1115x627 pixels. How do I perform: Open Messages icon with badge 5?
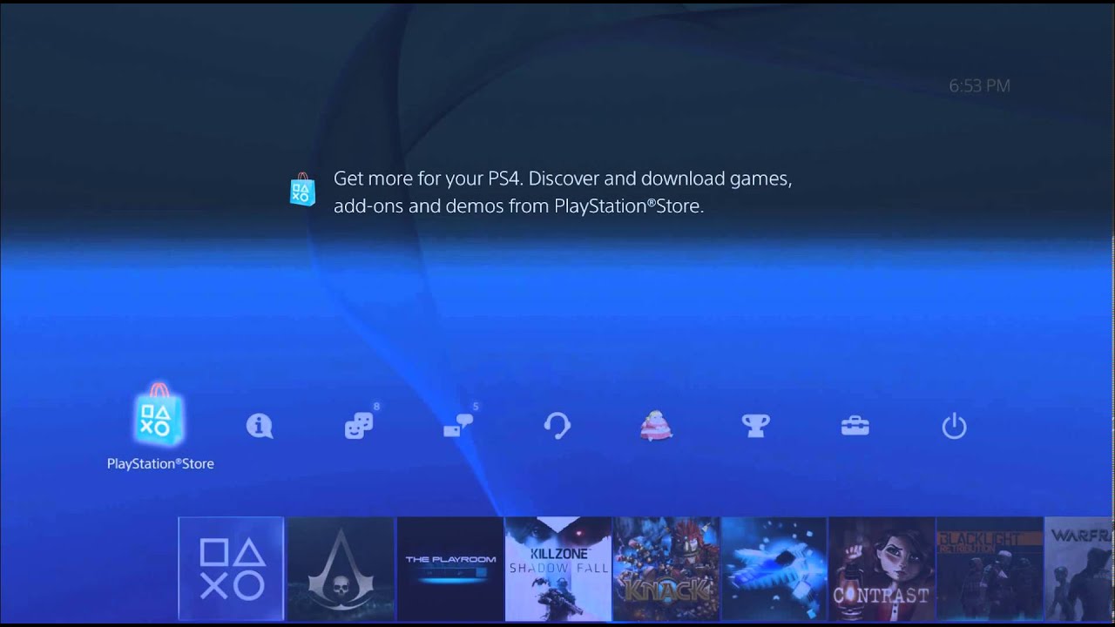458,426
